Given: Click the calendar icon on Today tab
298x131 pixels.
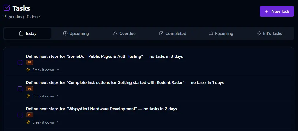Looking at the screenshot, I should [21, 34].
